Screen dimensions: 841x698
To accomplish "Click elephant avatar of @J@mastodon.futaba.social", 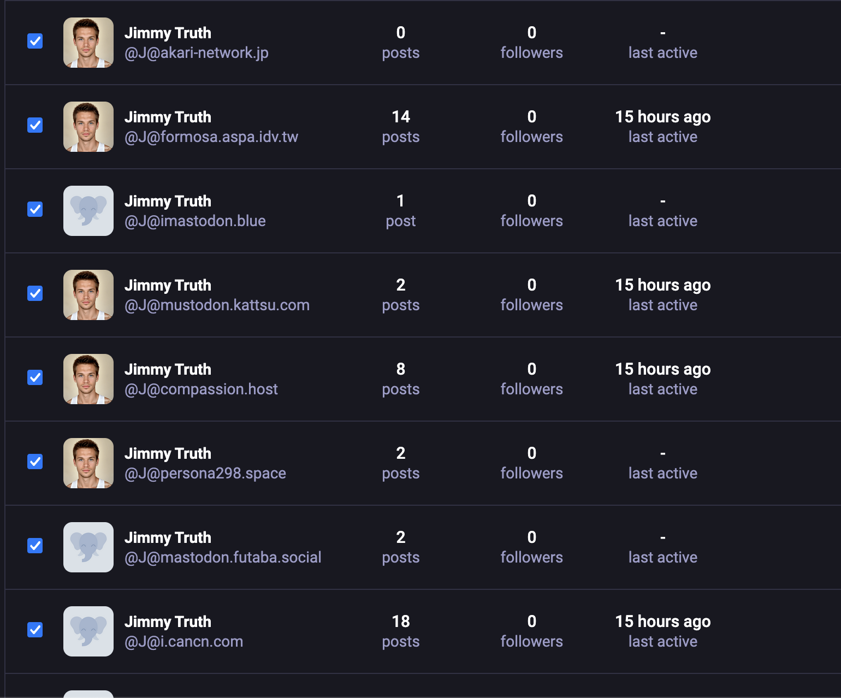I will (x=88, y=547).
